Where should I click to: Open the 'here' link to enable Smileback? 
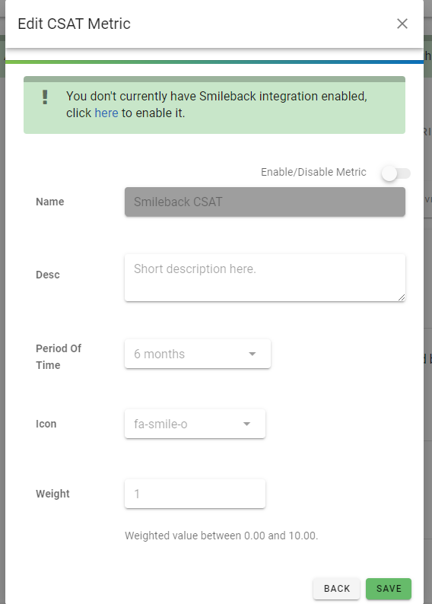106,113
